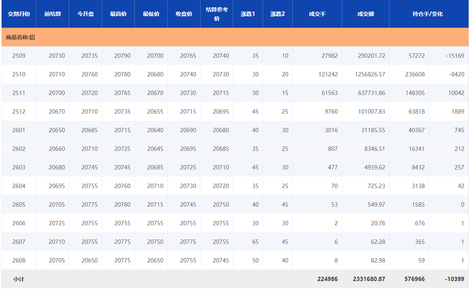Click the 交割月份 column header

19,14
